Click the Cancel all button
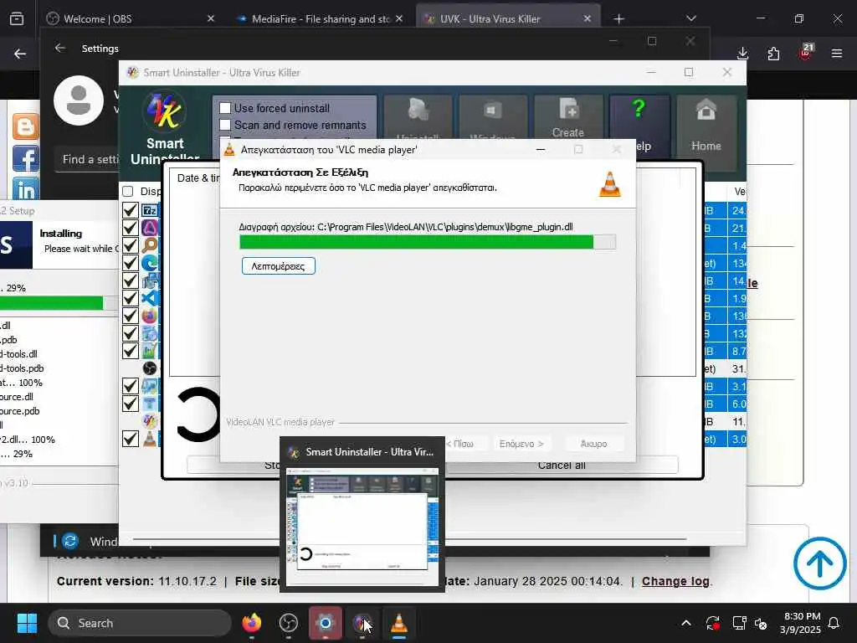Screen dimensions: 857x643 click(x=562, y=466)
